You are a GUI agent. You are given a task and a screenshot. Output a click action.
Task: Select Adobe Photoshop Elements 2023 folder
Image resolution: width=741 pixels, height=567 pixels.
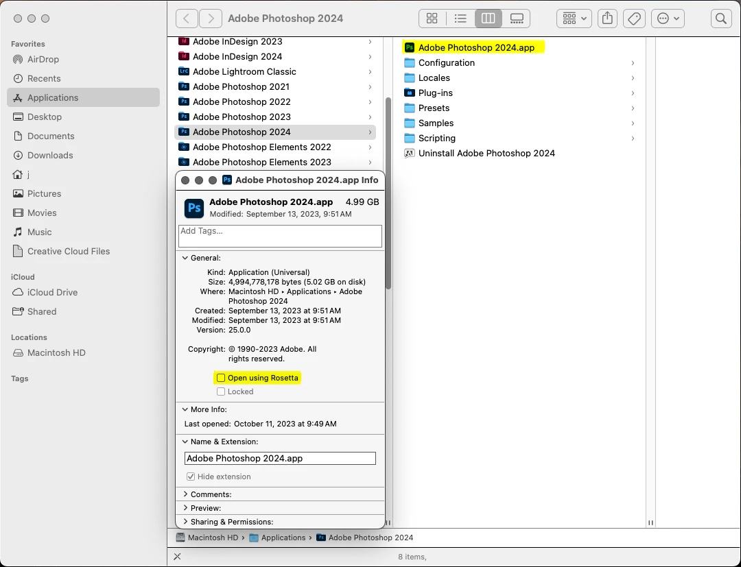275,162
